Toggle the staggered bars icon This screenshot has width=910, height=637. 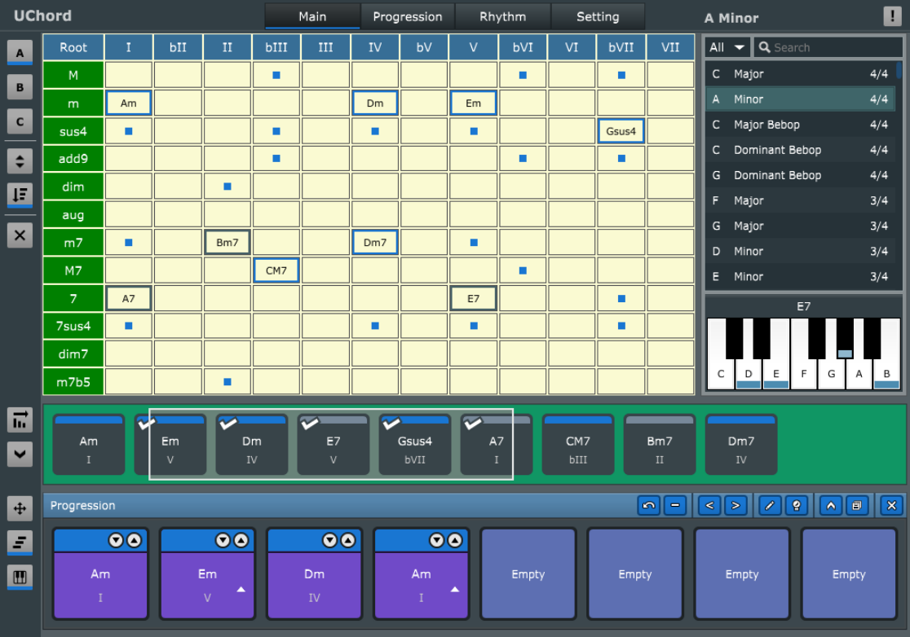coord(20,543)
